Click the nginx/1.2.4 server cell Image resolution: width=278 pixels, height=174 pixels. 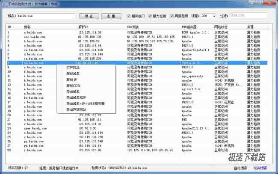point(191,89)
